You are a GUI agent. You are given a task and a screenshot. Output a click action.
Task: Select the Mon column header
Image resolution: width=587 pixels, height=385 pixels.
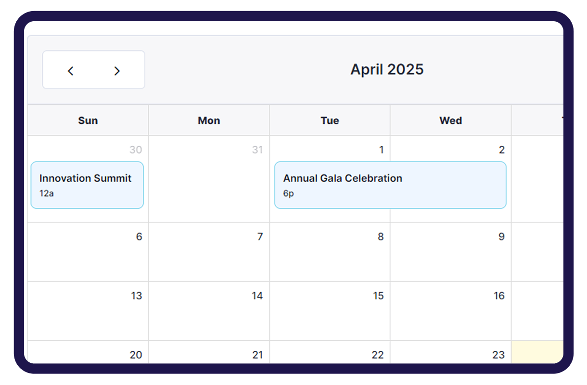tap(209, 120)
